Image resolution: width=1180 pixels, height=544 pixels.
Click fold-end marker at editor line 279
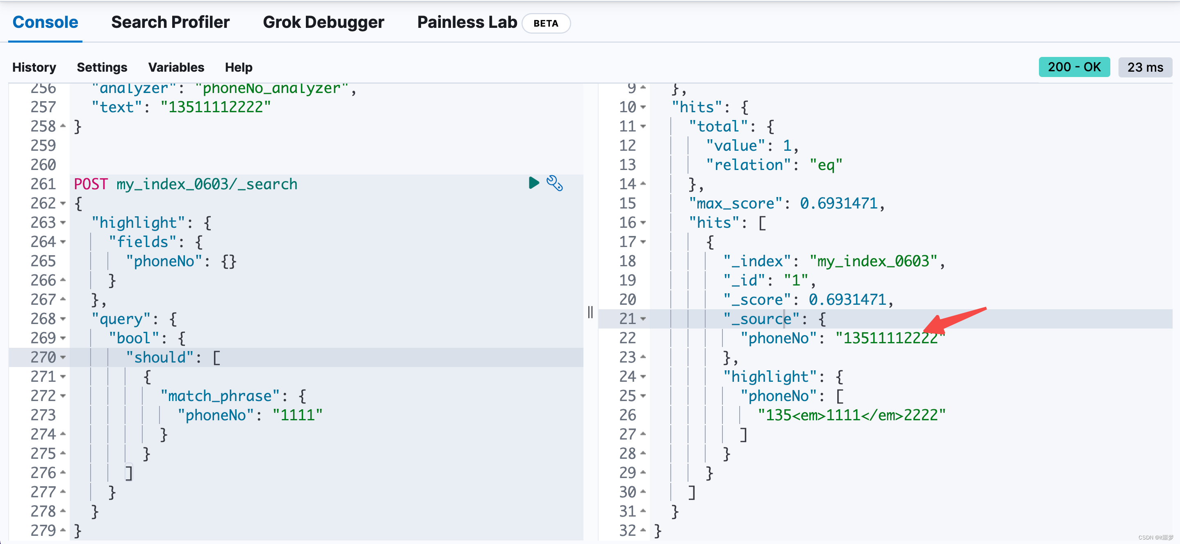pyautogui.click(x=63, y=530)
